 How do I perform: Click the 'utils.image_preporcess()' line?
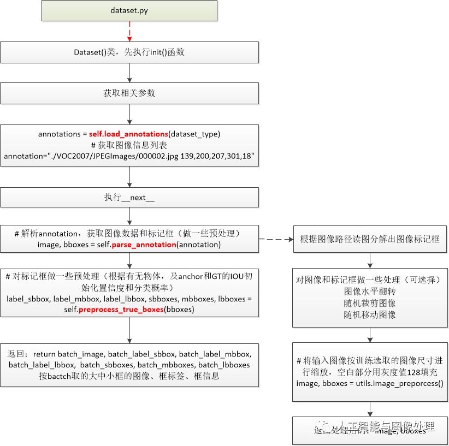pos(370,383)
